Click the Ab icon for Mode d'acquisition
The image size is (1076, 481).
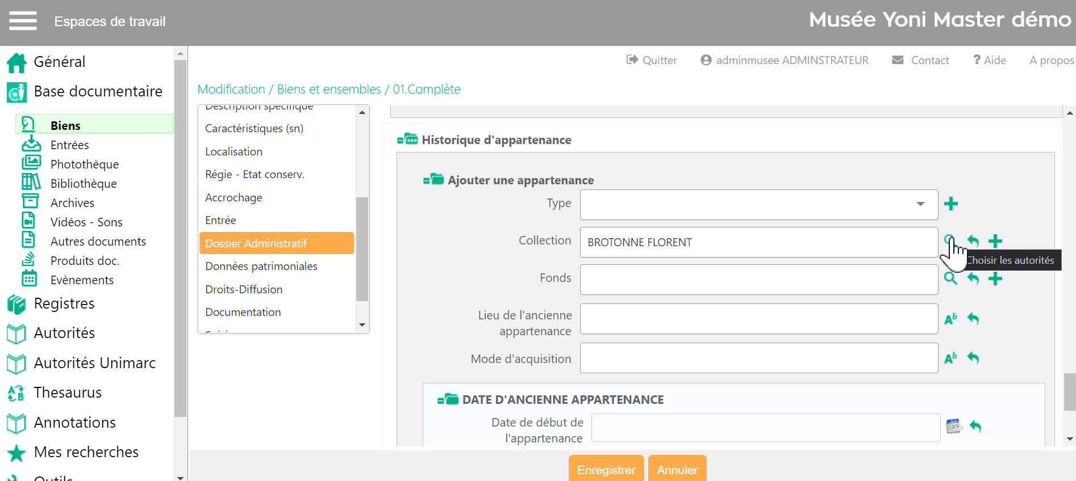click(x=950, y=358)
